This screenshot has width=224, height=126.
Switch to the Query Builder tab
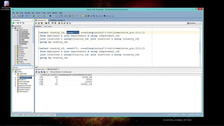tap(48, 27)
